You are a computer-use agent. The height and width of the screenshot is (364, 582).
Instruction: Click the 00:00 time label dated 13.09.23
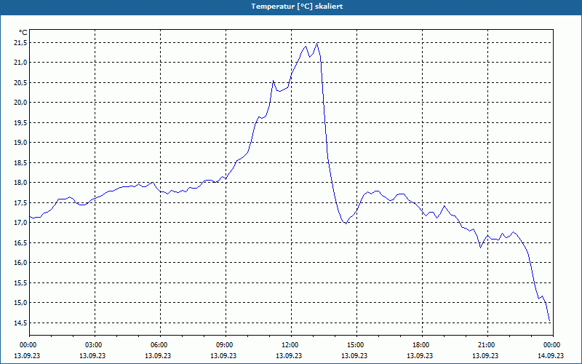pyautogui.click(x=28, y=345)
